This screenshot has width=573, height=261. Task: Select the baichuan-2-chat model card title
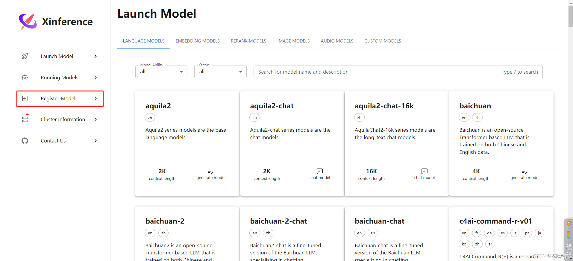pyautogui.click(x=279, y=221)
